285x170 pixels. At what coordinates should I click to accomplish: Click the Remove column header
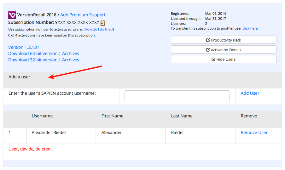click(x=249, y=116)
